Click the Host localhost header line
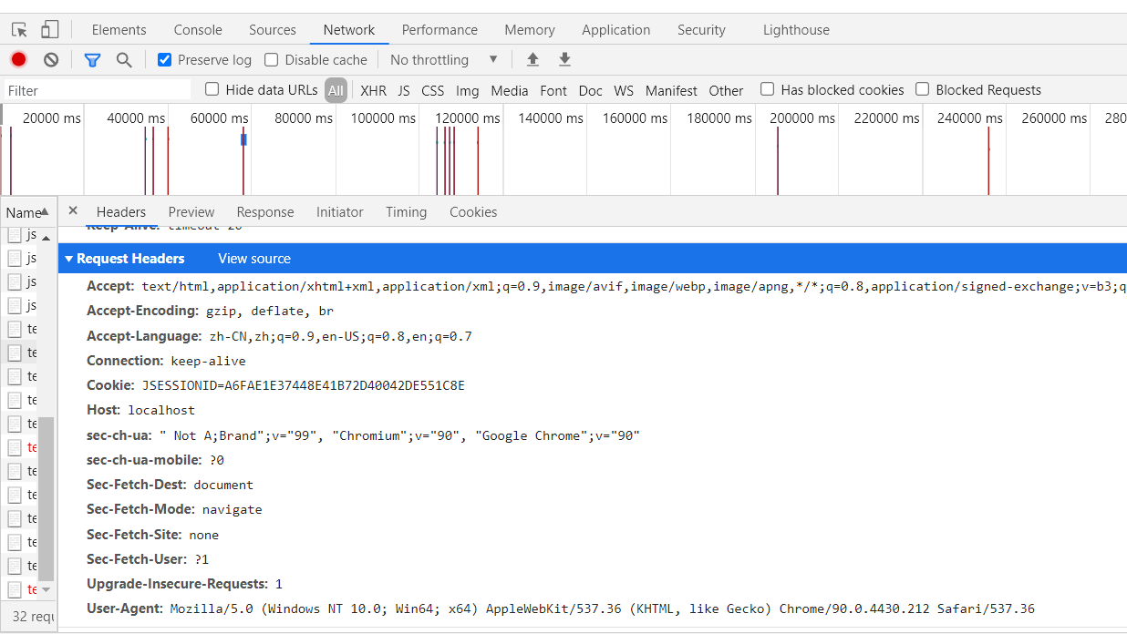 [x=140, y=410]
